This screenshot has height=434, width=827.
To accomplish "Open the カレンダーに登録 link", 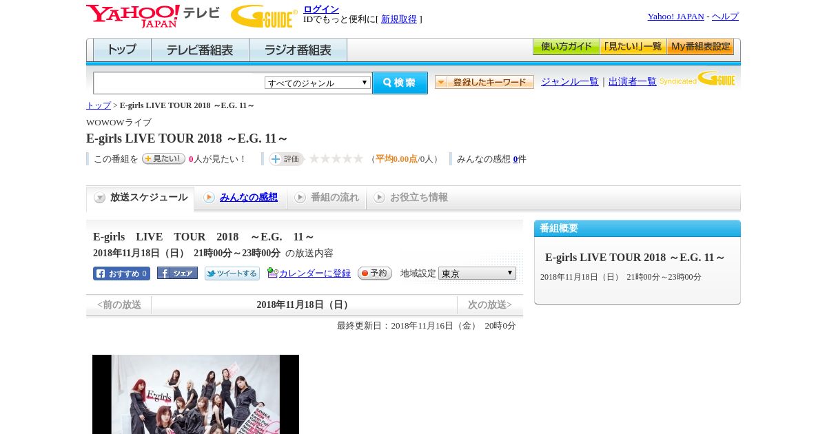I will tap(315, 273).
